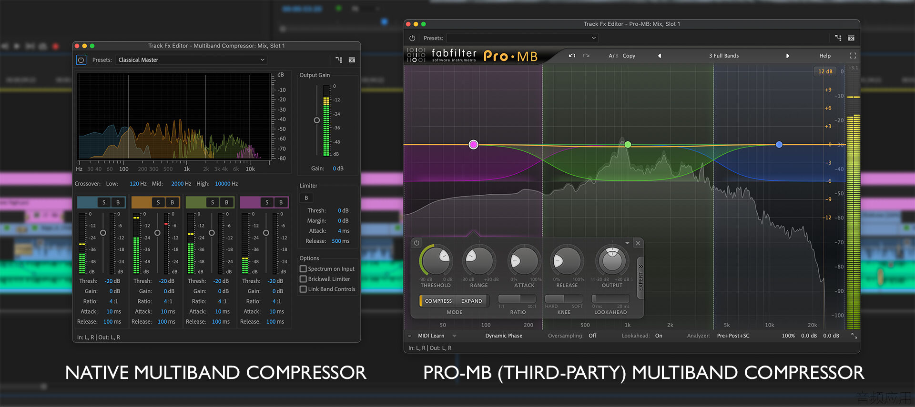The width and height of the screenshot is (915, 407).
Task: Select the 12 dB display range button
Action: point(825,71)
